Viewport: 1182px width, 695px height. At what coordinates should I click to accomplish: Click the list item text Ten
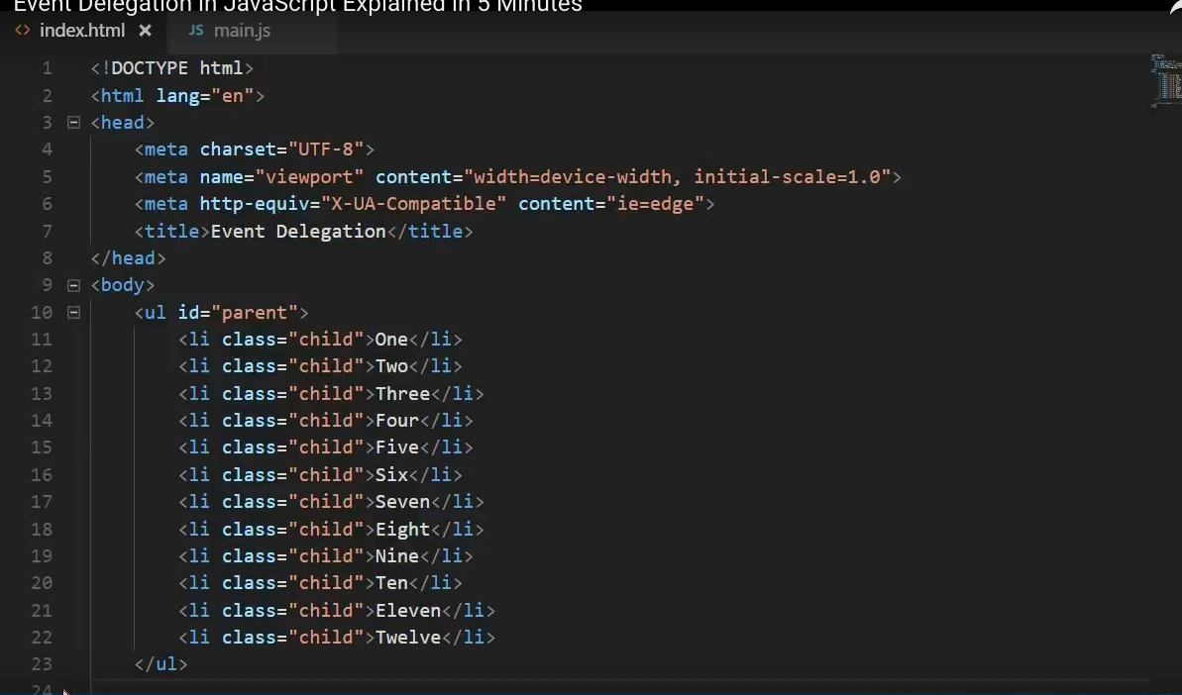tap(391, 583)
